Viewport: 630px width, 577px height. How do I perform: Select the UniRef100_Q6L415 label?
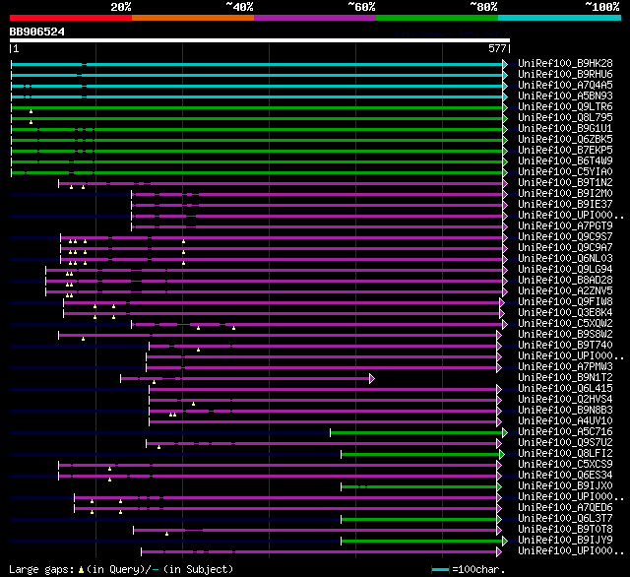point(565,389)
